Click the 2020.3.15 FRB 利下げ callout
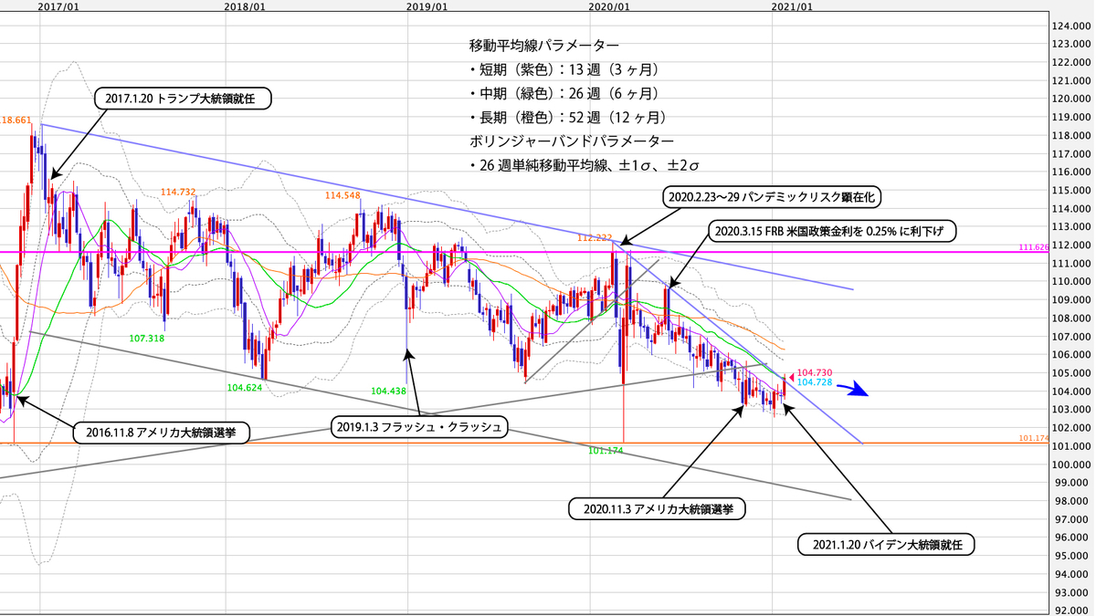 click(x=834, y=232)
